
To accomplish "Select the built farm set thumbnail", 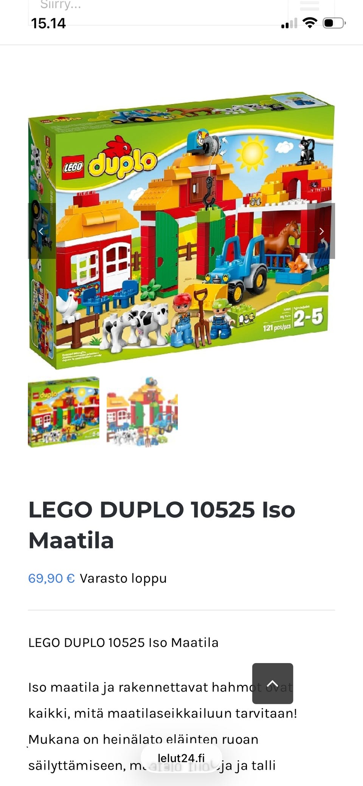I will coord(142,412).
